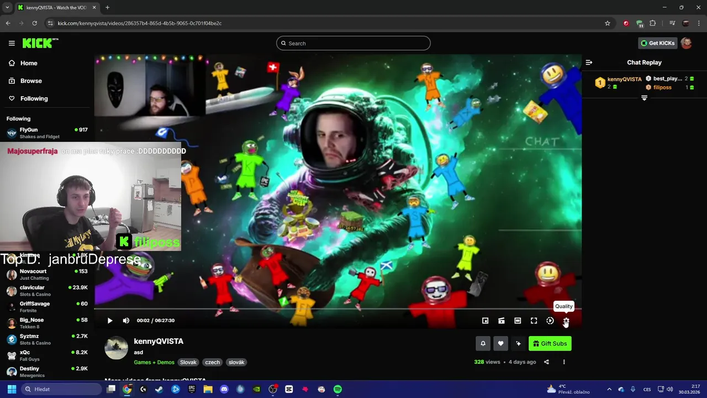Click kennyQVISTA in top gifters
707x398 pixels.
pyautogui.click(x=625, y=80)
